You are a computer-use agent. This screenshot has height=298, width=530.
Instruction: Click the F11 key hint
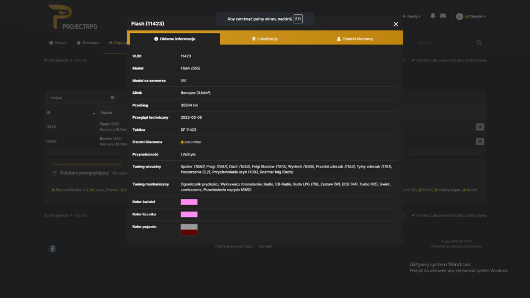[298, 19]
